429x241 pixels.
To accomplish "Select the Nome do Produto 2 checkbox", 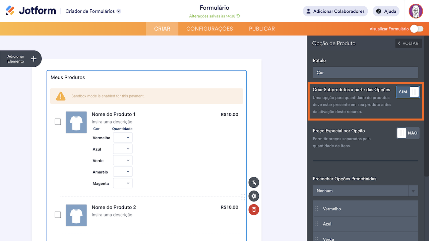I will [x=58, y=215].
